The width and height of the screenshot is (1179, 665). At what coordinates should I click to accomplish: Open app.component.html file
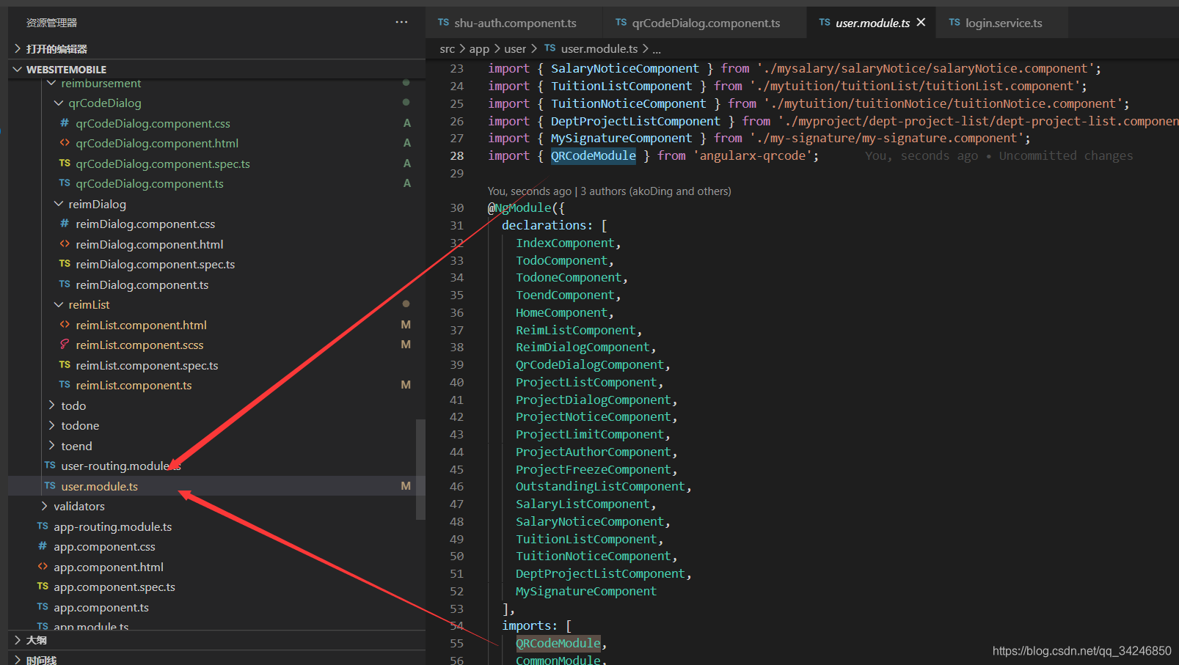click(x=109, y=567)
